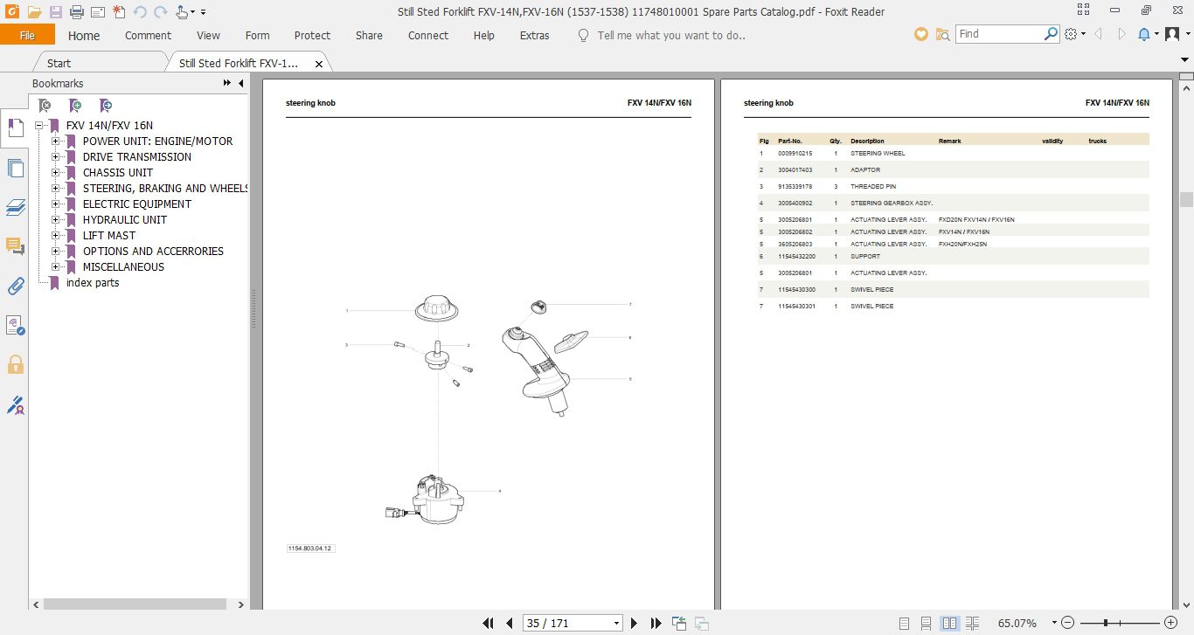Open the Comments panel icon
The width and height of the screenshot is (1194, 635).
tap(15, 246)
